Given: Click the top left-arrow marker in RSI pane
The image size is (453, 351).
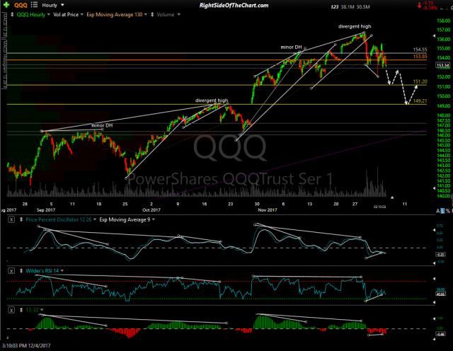Looking at the screenshot, I should tap(434, 279).
